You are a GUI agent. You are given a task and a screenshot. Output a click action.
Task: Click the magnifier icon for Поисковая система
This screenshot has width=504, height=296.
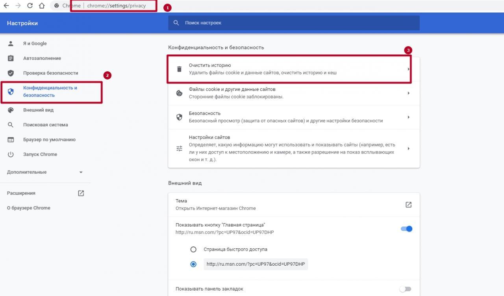point(11,125)
